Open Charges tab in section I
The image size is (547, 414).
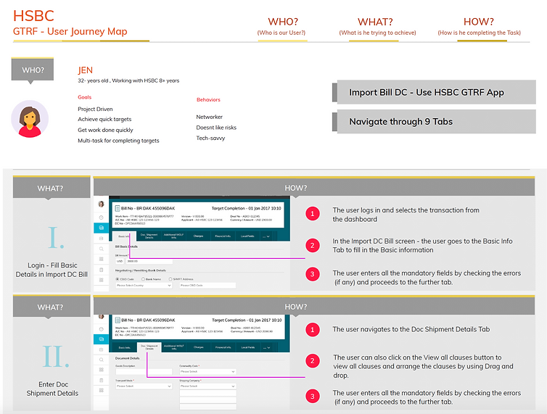[x=198, y=236]
